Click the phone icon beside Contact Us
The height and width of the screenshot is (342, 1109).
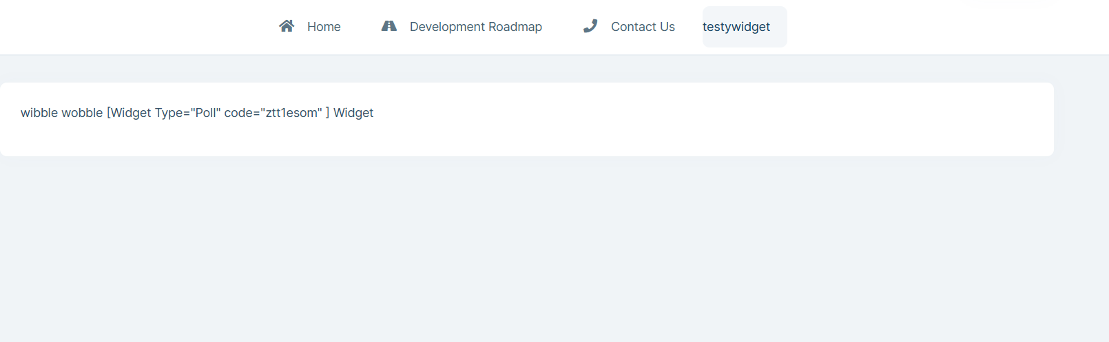[x=590, y=26]
